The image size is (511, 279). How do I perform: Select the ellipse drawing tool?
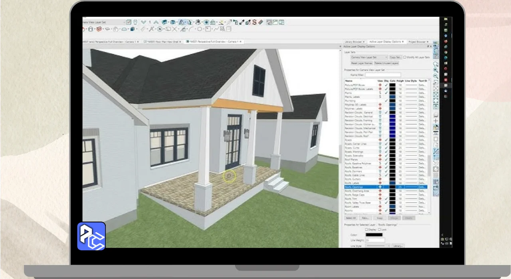[200, 29]
